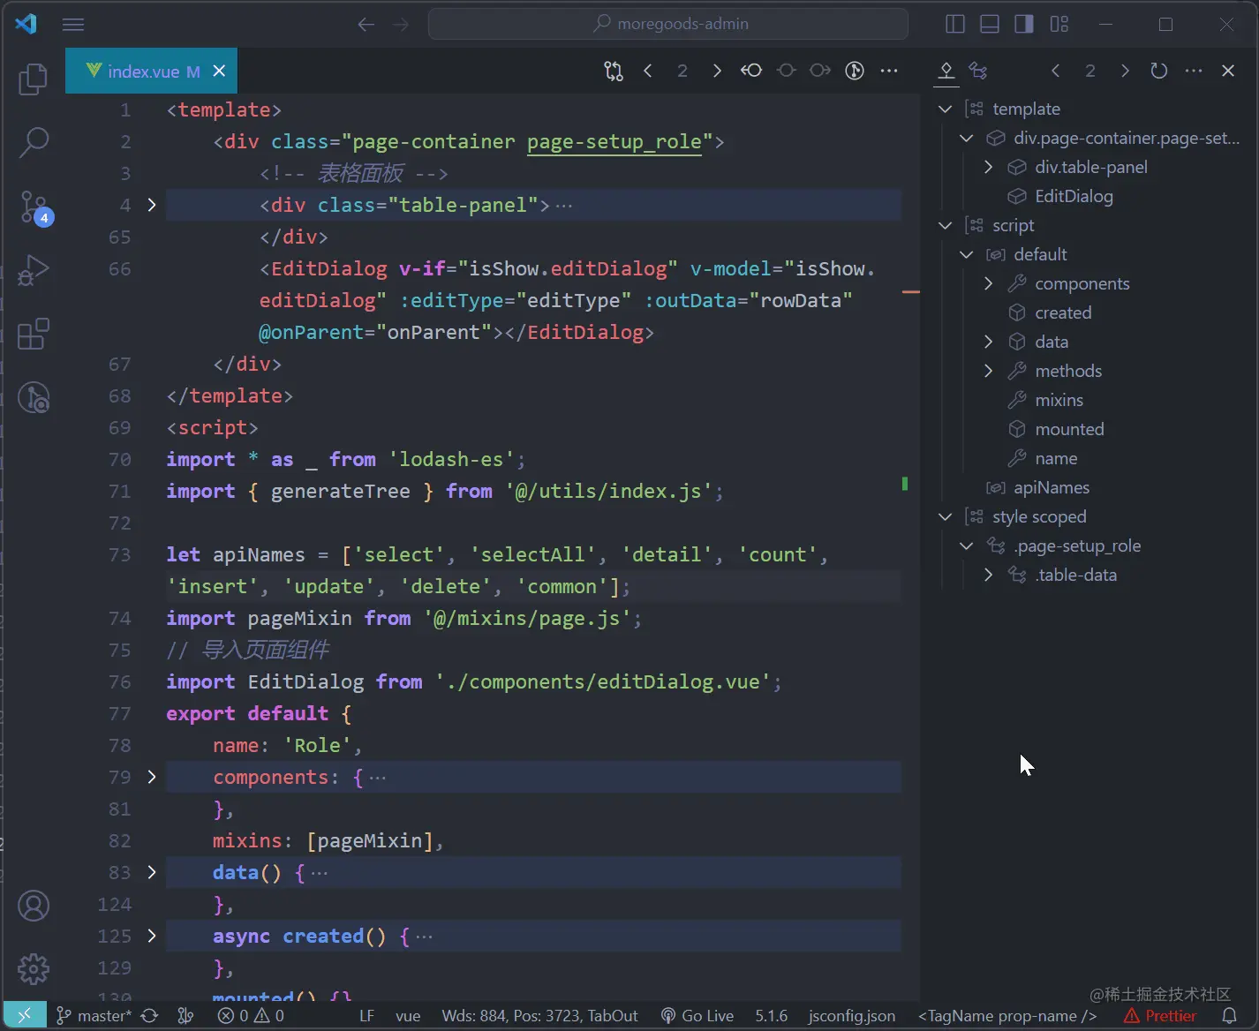The image size is (1259, 1031).
Task: Refresh the side panel outline
Action: [1159, 71]
